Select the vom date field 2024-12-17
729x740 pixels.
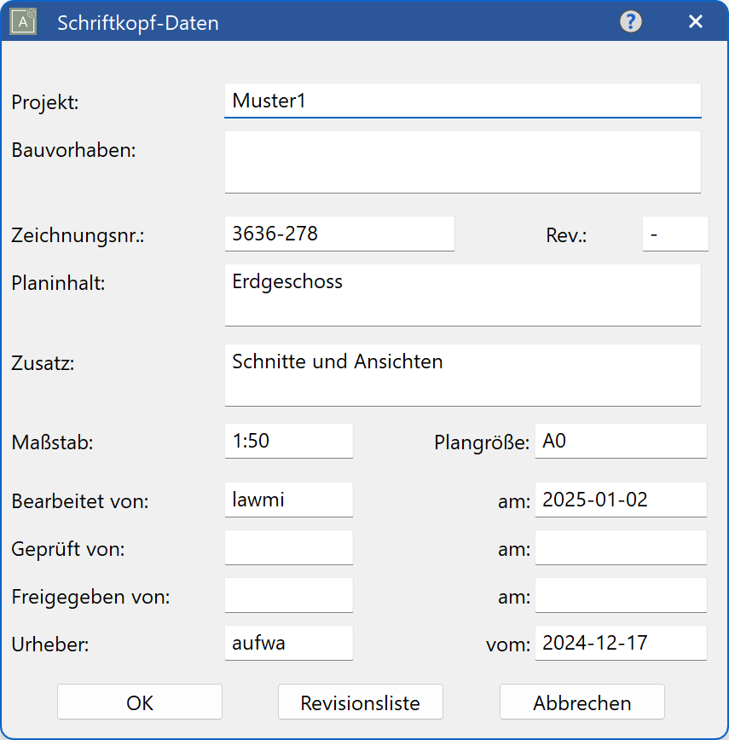620,643
